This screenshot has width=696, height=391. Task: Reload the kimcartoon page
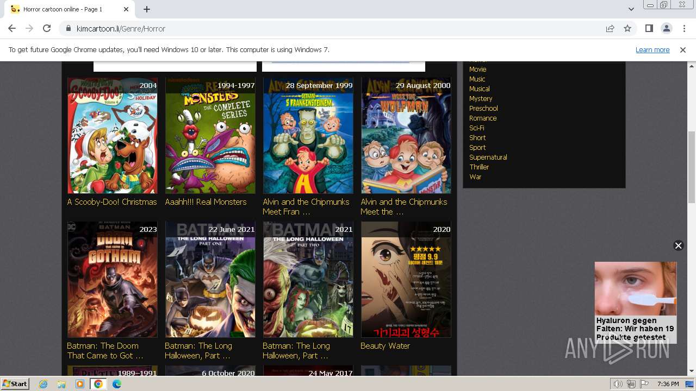[47, 28]
